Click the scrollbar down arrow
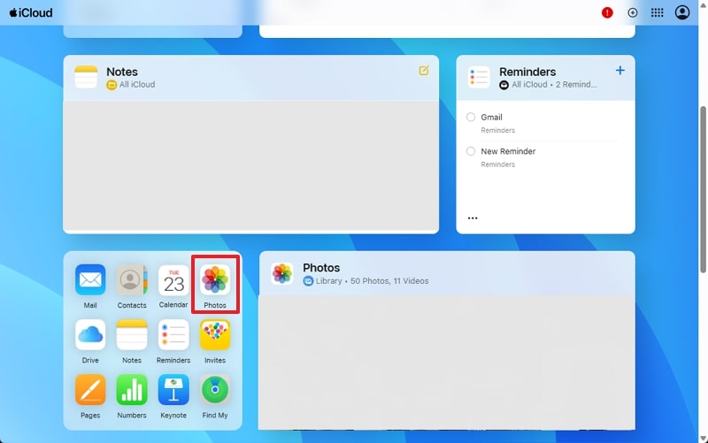The height and width of the screenshot is (443, 708). click(x=703, y=439)
